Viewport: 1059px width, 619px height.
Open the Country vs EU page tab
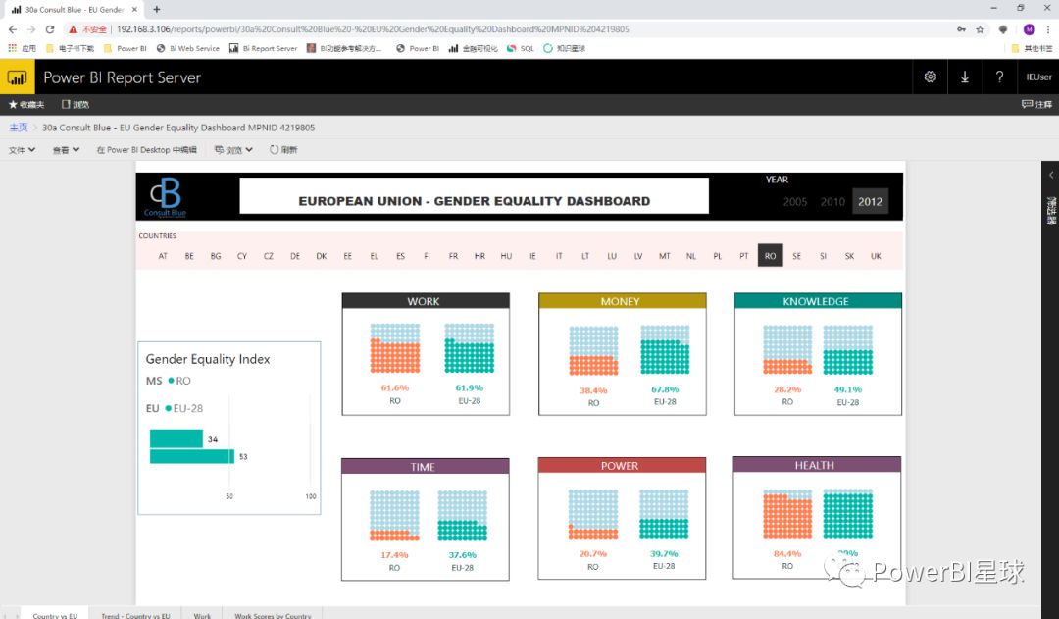click(55, 616)
